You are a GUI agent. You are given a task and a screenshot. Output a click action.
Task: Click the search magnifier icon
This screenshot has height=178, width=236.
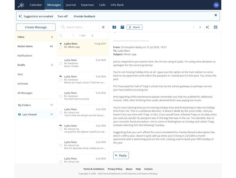63,27
